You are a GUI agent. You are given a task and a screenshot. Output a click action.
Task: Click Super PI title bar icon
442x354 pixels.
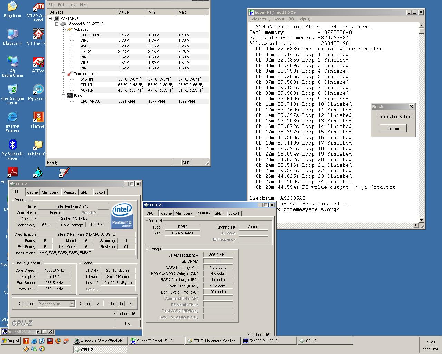pos(251,12)
